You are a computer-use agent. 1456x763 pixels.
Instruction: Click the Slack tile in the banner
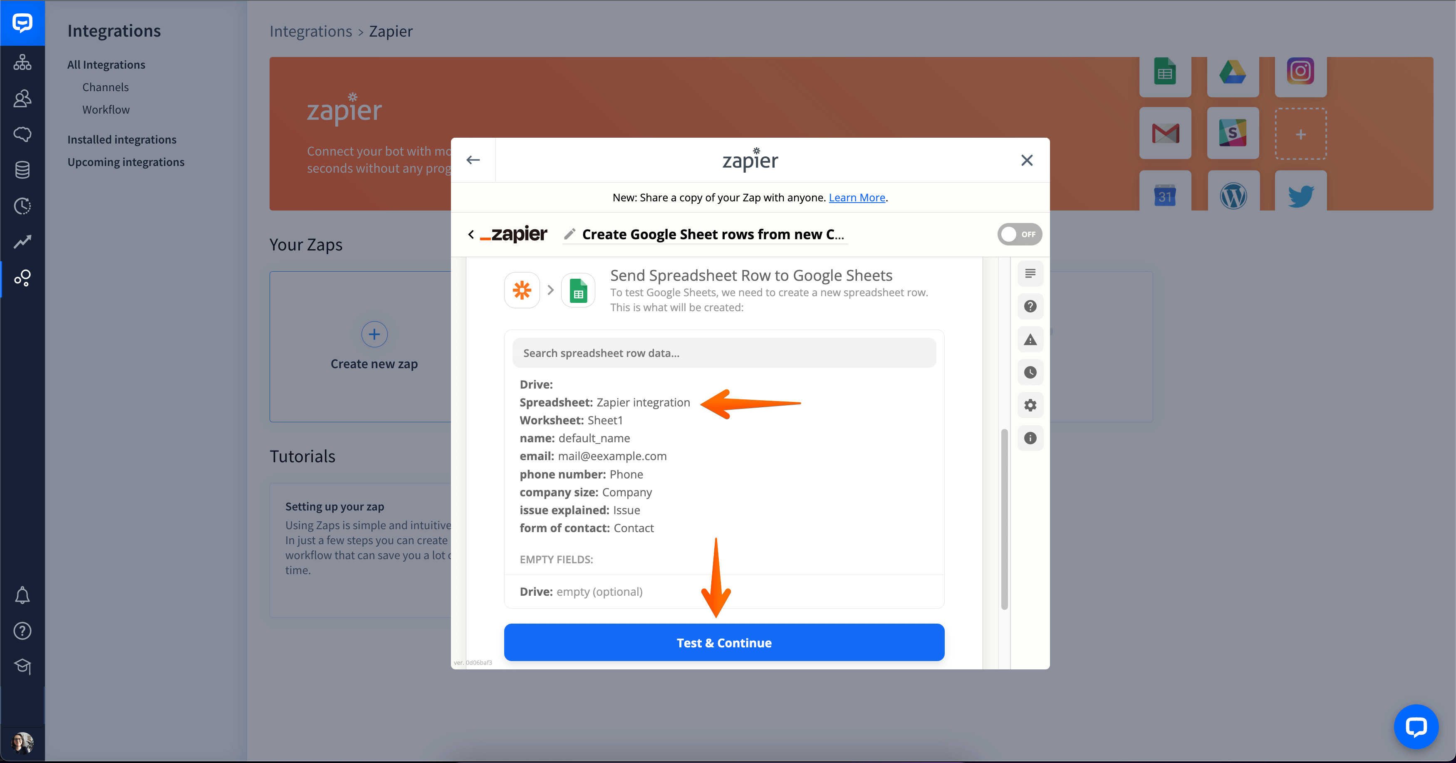tap(1233, 134)
